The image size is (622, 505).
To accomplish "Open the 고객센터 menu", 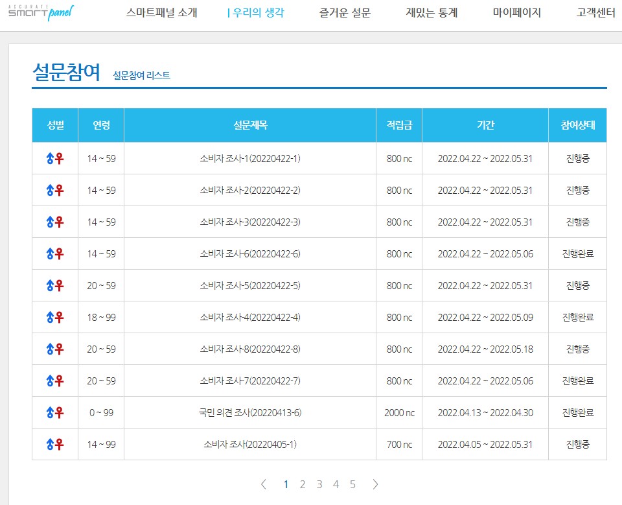I will click(595, 13).
